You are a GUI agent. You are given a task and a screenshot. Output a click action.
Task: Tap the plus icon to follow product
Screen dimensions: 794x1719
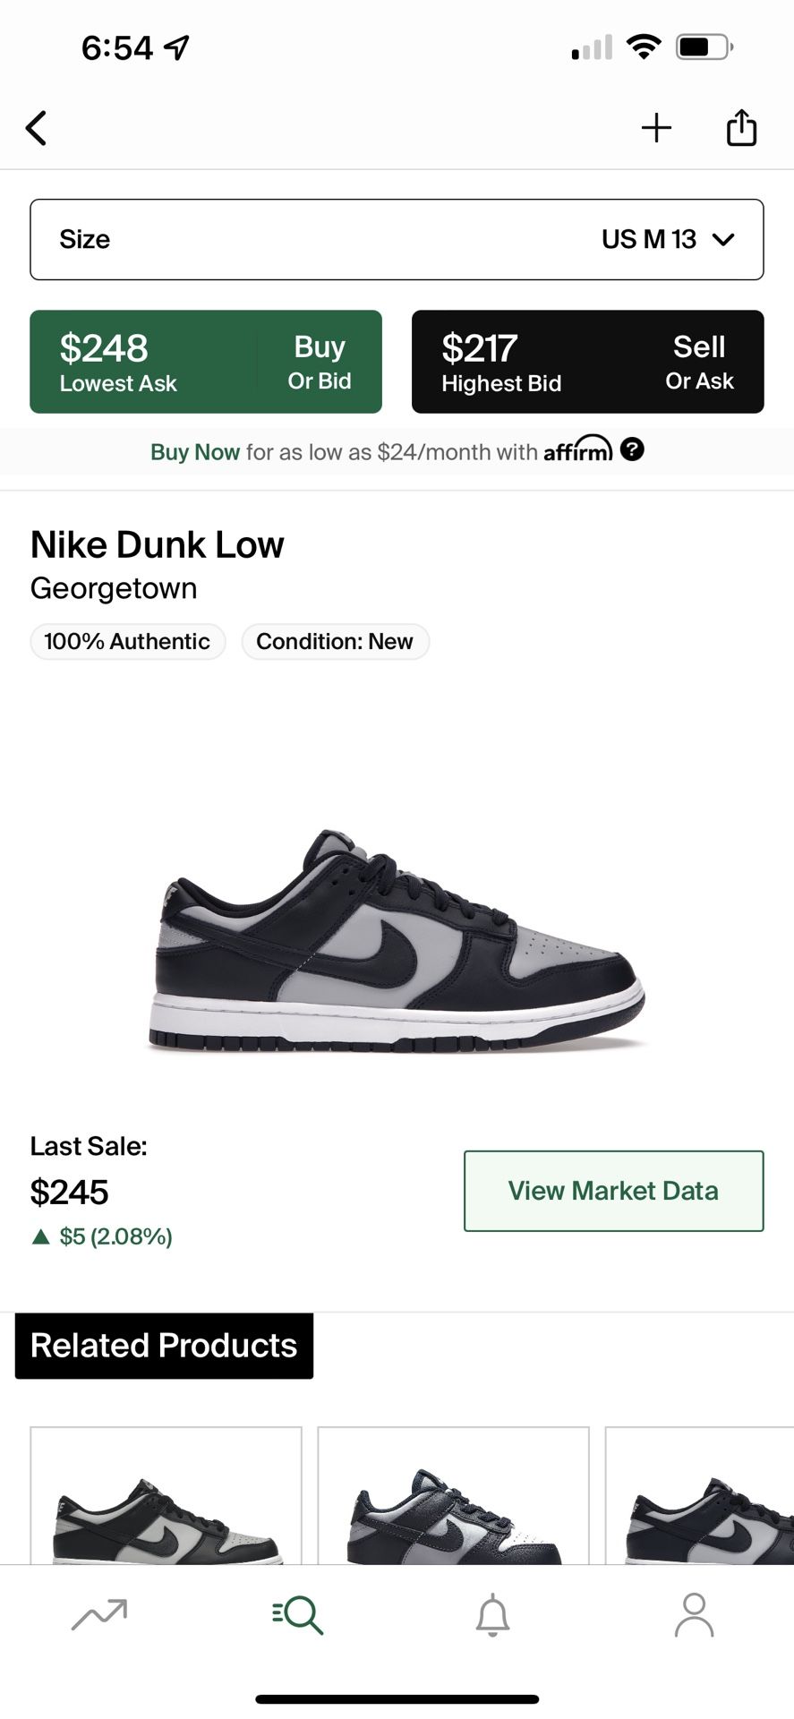[656, 128]
